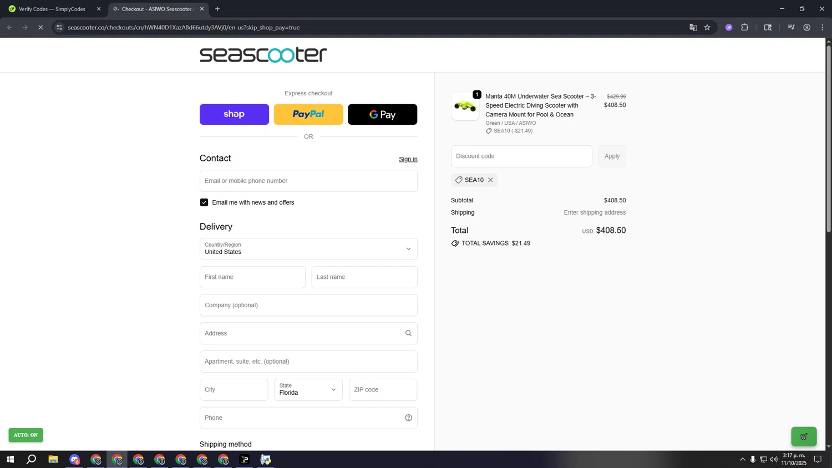The height and width of the screenshot is (468, 832).
Task: Open the translate page icon
Action: coord(693,27)
